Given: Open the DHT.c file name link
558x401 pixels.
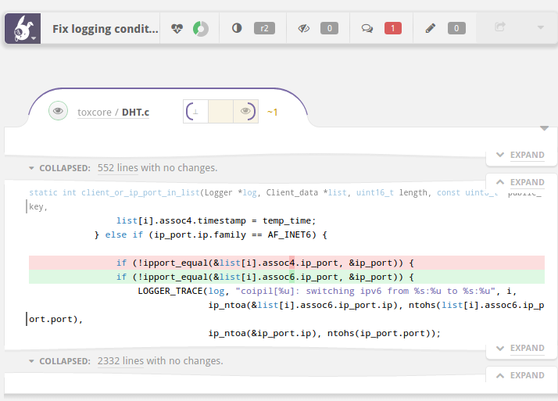Looking at the screenshot, I should point(135,112).
